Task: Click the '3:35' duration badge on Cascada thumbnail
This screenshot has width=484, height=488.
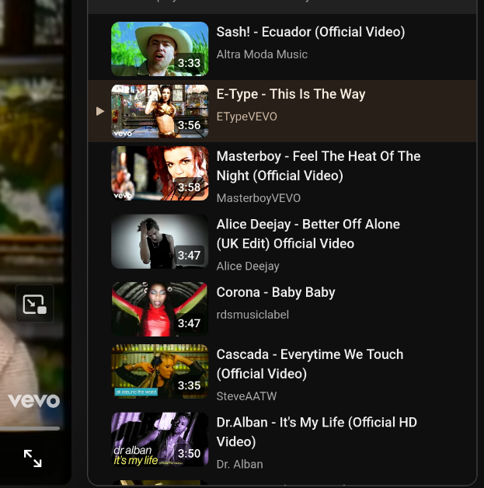Action: [x=189, y=385]
